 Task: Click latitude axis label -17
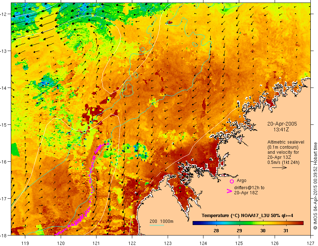(x=4, y=199)
